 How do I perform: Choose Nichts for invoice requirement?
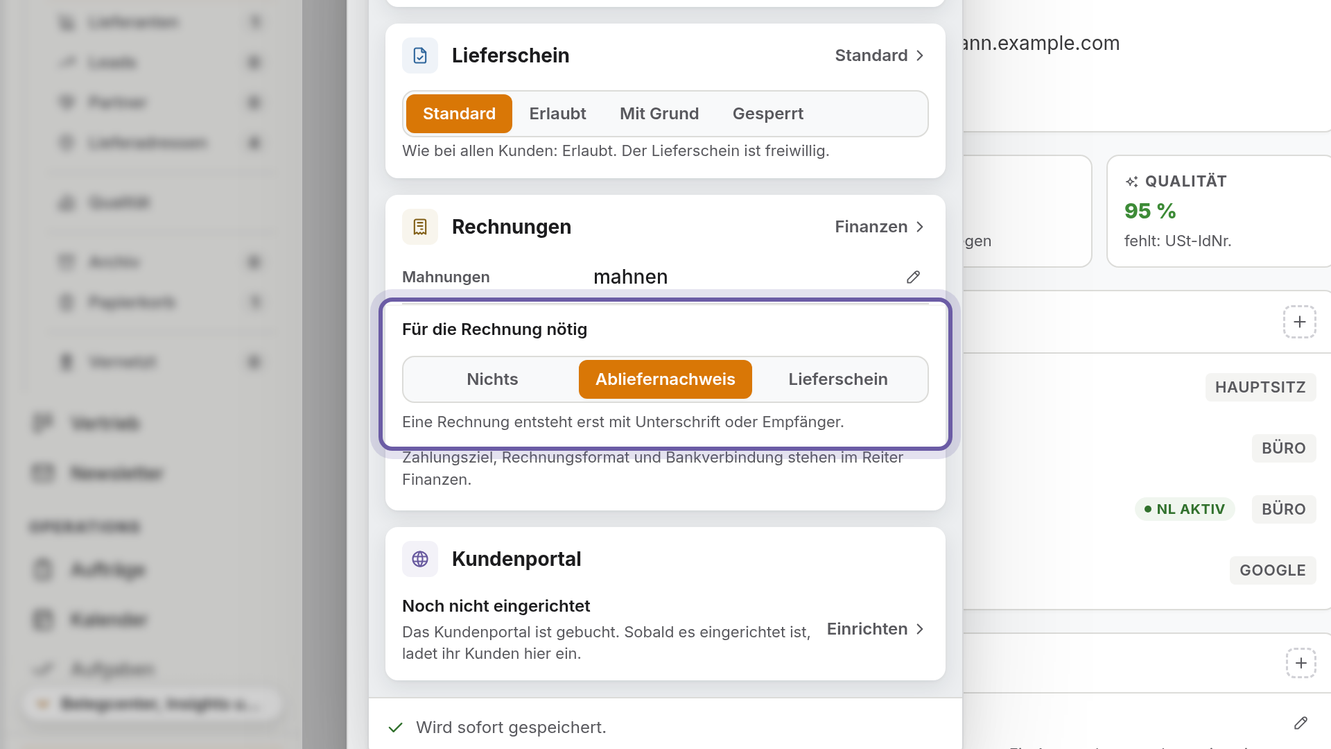pyautogui.click(x=492, y=379)
